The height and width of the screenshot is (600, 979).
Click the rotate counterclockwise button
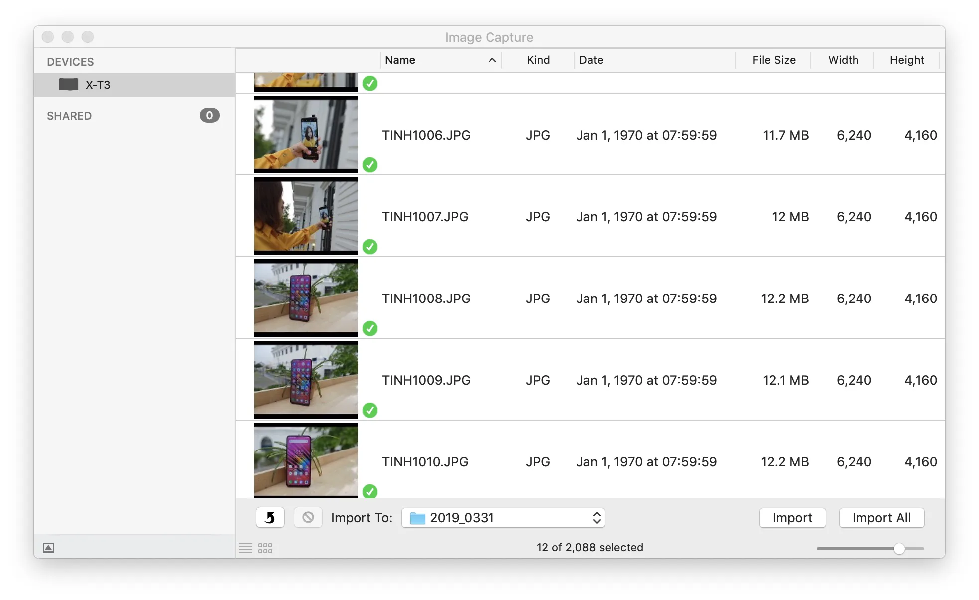tap(270, 518)
